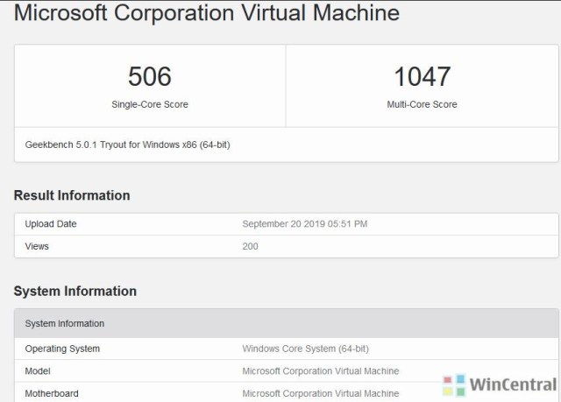Click the Single-Core Score label
Screen dimensions: 561x402
(x=150, y=104)
